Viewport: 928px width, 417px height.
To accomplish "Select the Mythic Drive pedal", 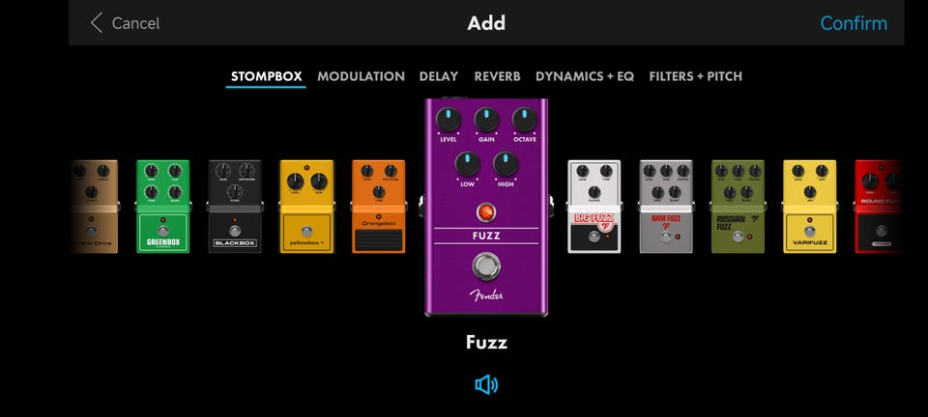I will (x=94, y=207).
